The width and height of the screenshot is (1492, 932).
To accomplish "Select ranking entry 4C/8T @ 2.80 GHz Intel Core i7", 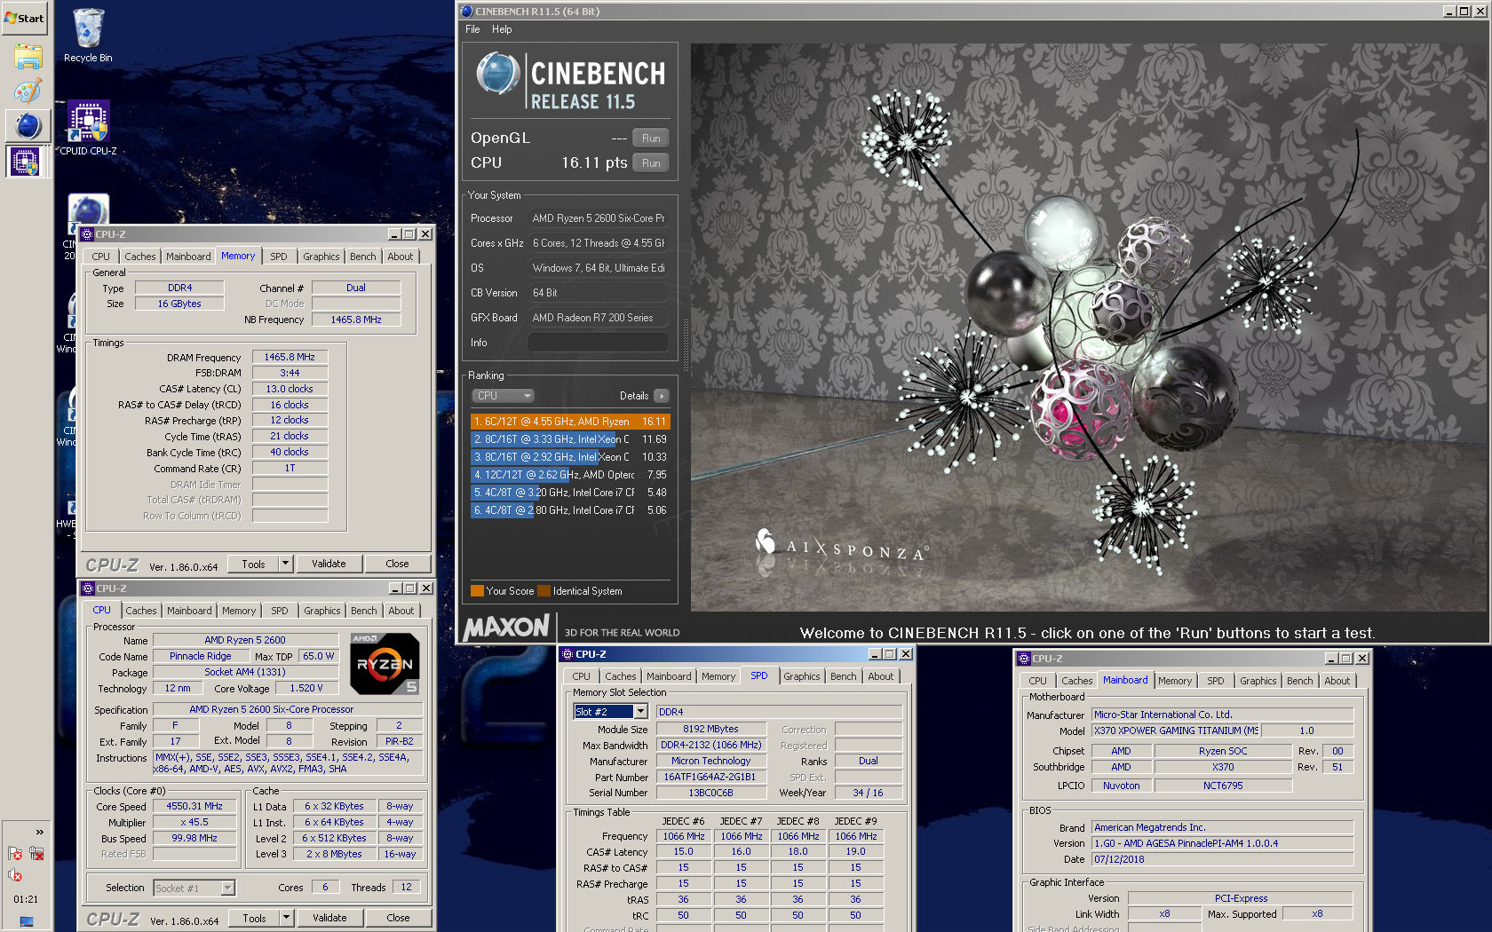I will [x=570, y=510].
